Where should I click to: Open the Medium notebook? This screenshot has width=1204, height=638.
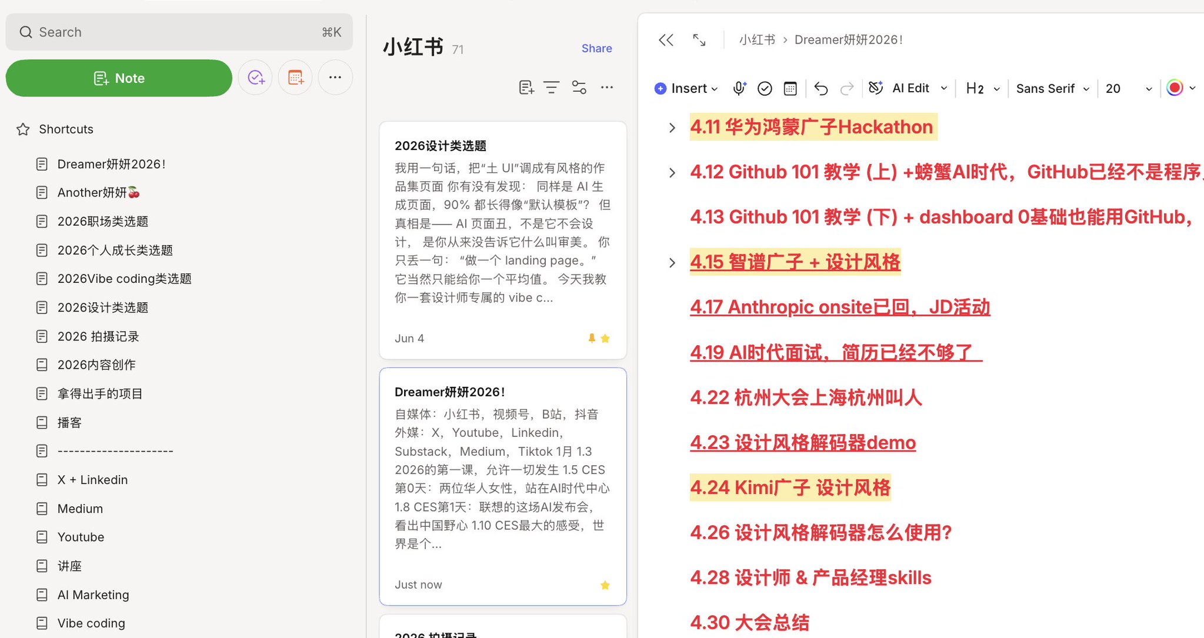click(80, 509)
